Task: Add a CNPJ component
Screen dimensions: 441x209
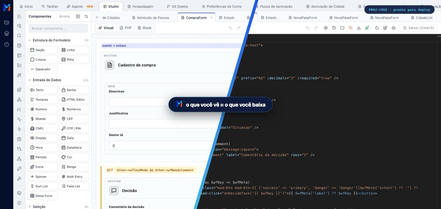Action: [42, 128]
